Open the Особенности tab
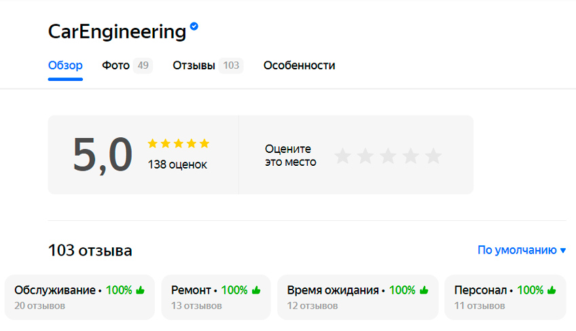Image resolution: width=576 pixels, height=331 pixels. pyautogui.click(x=299, y=65)
